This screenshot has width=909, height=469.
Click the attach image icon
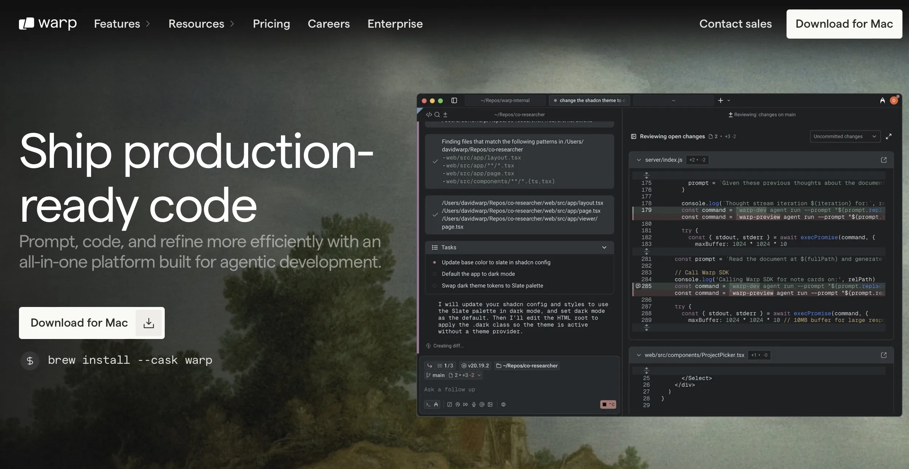pos(490,405)
